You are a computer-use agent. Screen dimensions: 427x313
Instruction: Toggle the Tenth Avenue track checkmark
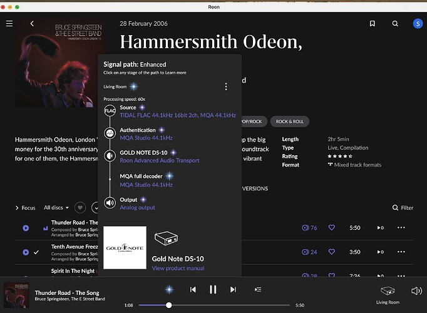point(36,252)
